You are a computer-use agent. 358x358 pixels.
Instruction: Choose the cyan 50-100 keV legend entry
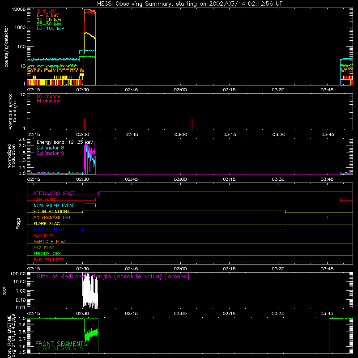(51, 29)
